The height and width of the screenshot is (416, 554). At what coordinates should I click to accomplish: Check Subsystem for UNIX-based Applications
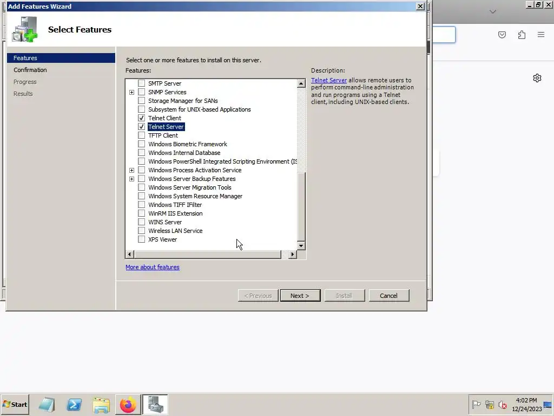tap(141, 109)
